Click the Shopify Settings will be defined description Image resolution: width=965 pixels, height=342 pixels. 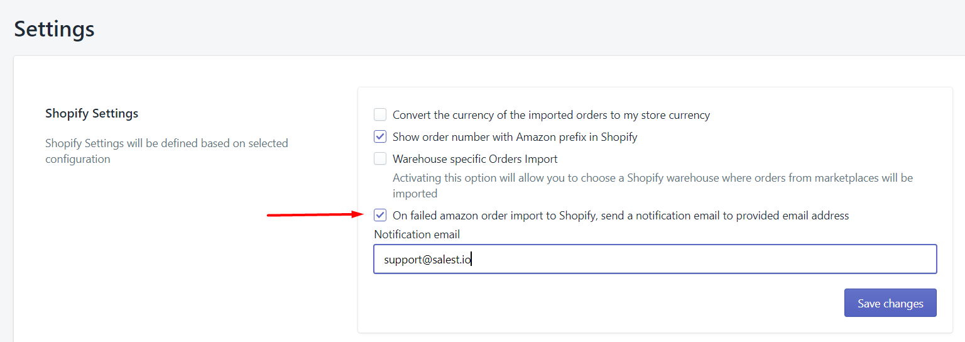166,151
